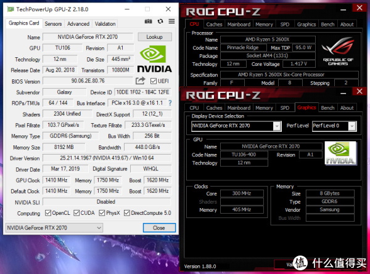Open SPD tab in lower CPU-Z window
This screenshot has height=274, width=370.
click(285, 108)
